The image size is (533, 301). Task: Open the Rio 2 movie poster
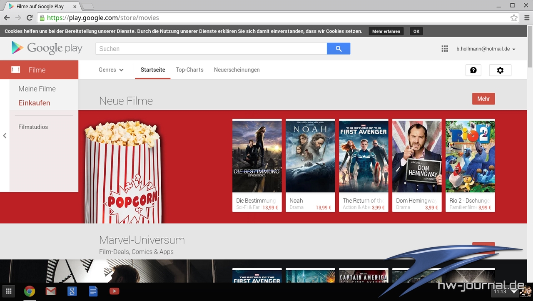(x=470, y=156)
